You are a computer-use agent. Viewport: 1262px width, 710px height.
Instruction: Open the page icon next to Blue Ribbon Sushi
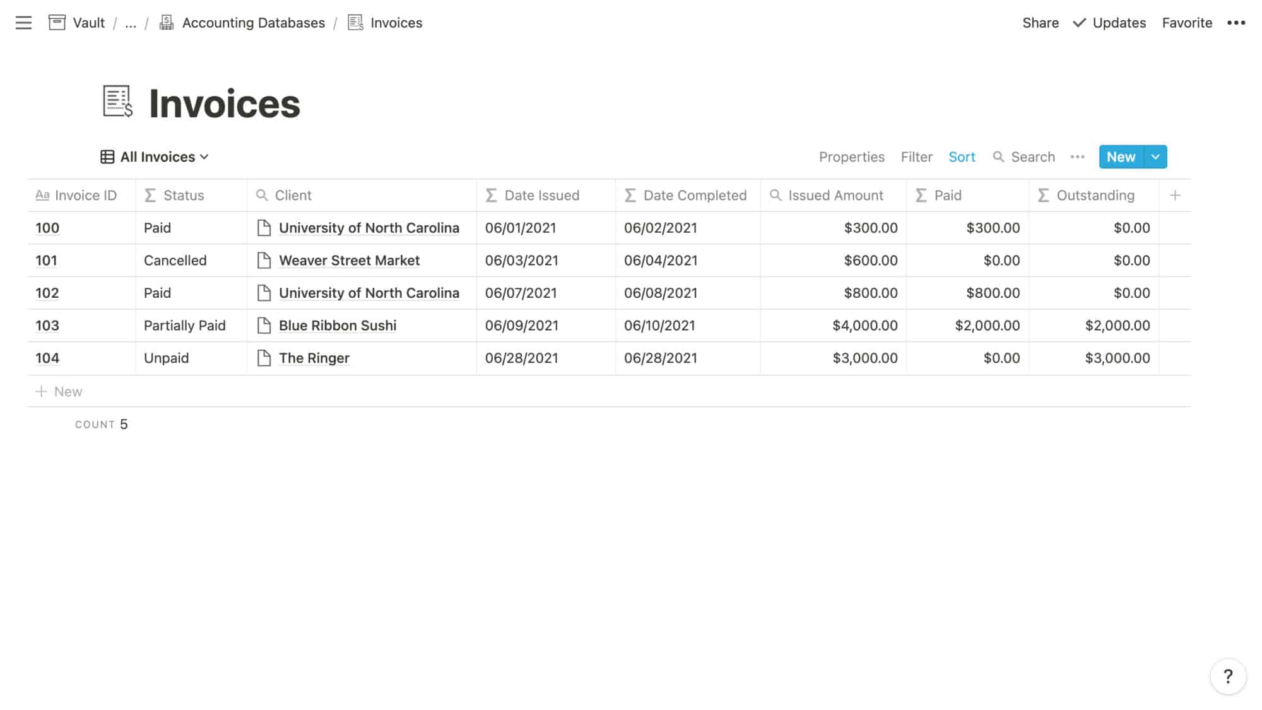point(263,325)
